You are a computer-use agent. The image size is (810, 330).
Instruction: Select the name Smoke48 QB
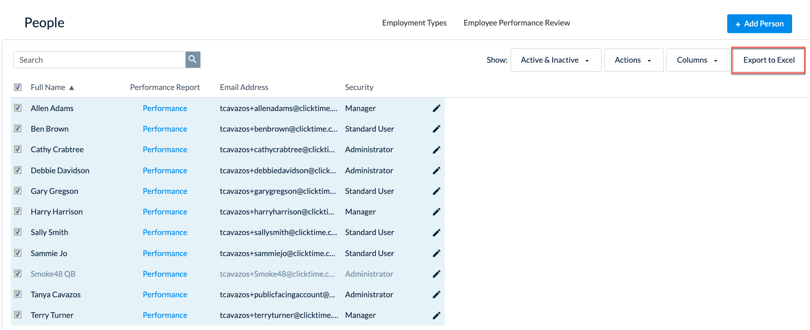[53, 274]
